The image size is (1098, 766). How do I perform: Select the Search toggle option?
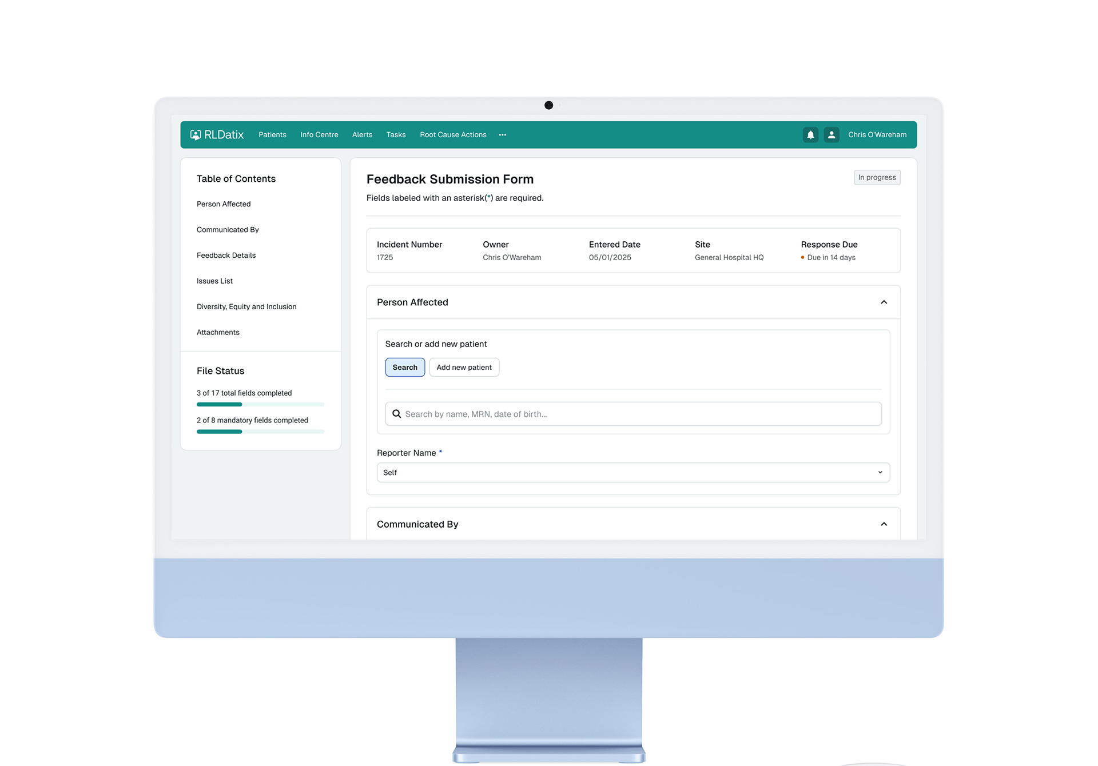click(x=405, y=368)
